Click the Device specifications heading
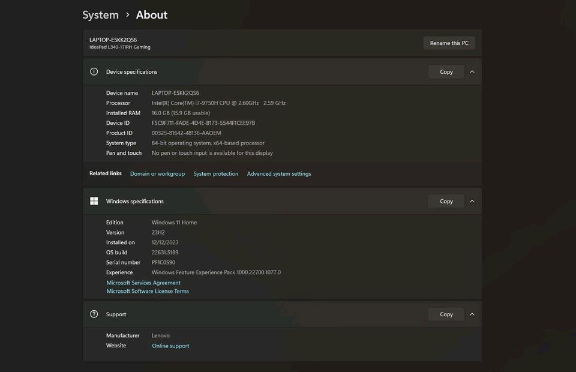The height and width of the screenshot is (372, 576). pos(131,72)
